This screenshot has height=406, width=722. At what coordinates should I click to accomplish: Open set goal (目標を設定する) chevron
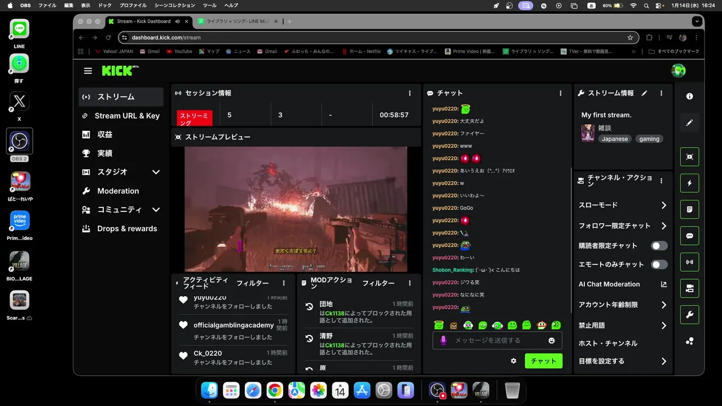pos(664,361)
